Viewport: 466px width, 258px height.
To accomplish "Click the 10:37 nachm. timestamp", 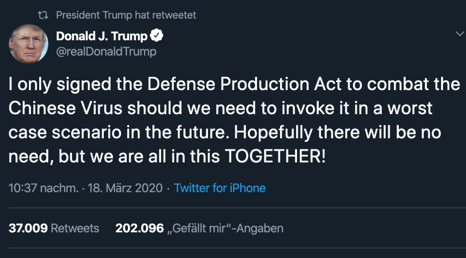I will pyautogui.click(x=43, y=188).
